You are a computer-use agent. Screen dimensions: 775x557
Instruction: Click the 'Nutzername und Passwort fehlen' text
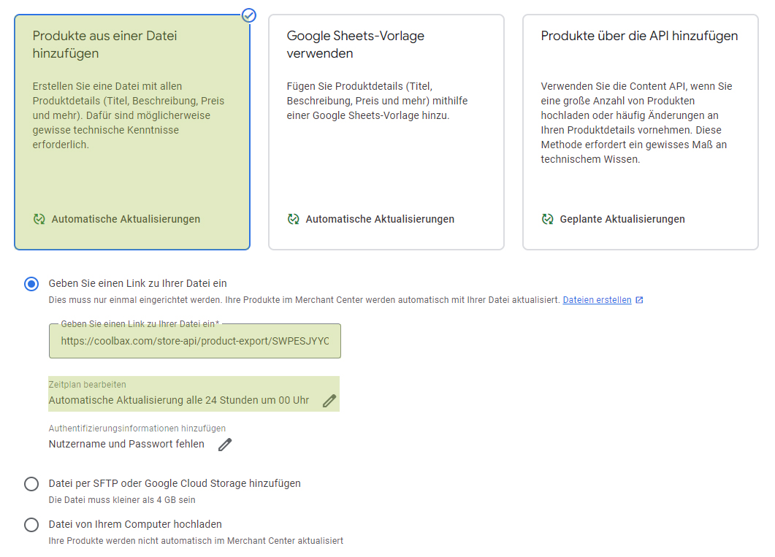tap(126, 444)
